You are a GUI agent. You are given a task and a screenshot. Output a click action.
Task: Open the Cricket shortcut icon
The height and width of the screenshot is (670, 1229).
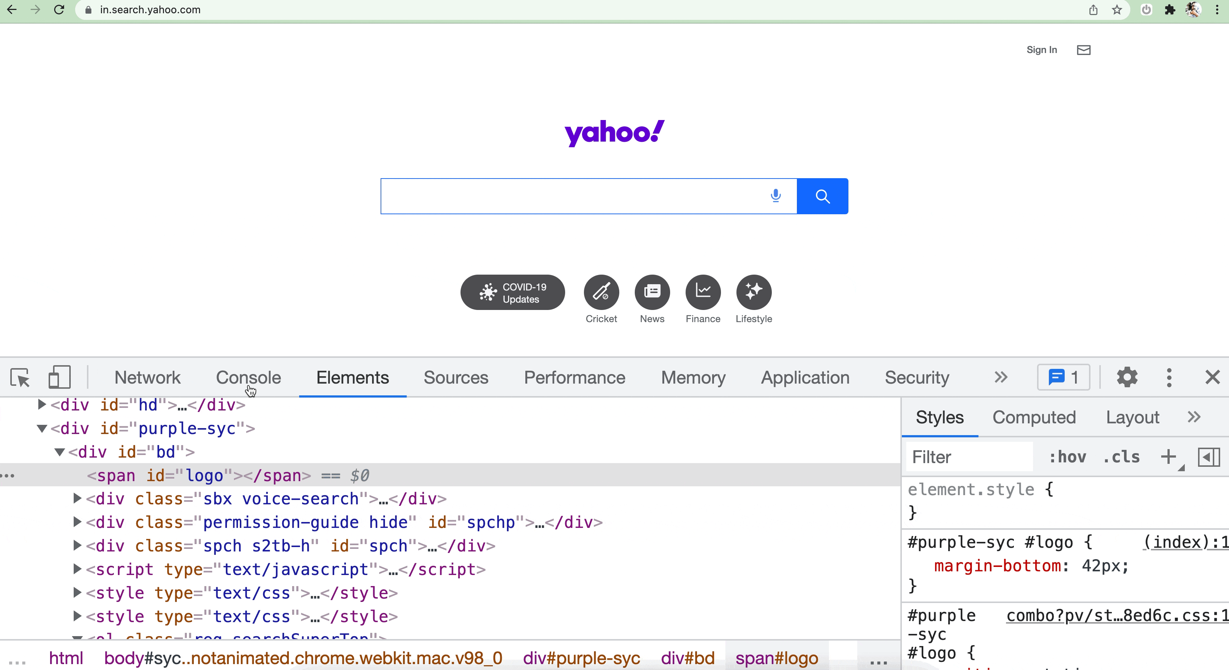[x=601, y=292]
